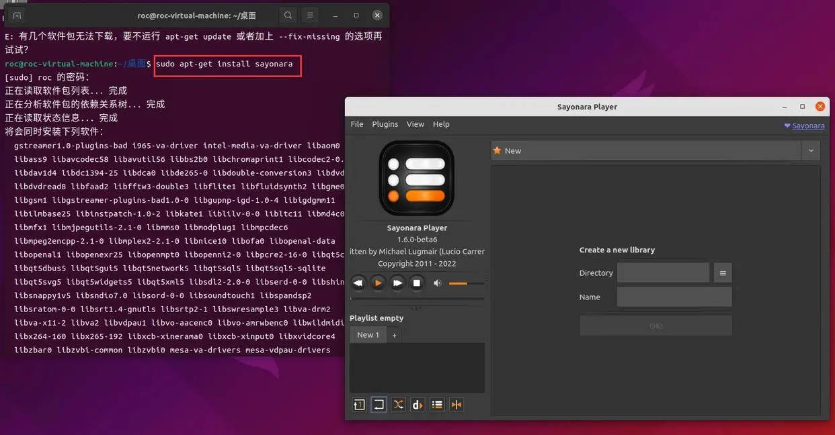This screenshot has width=835, height=435.
Task: Click the 'Create a new library' heading
Action: click(x=617, y=250)
